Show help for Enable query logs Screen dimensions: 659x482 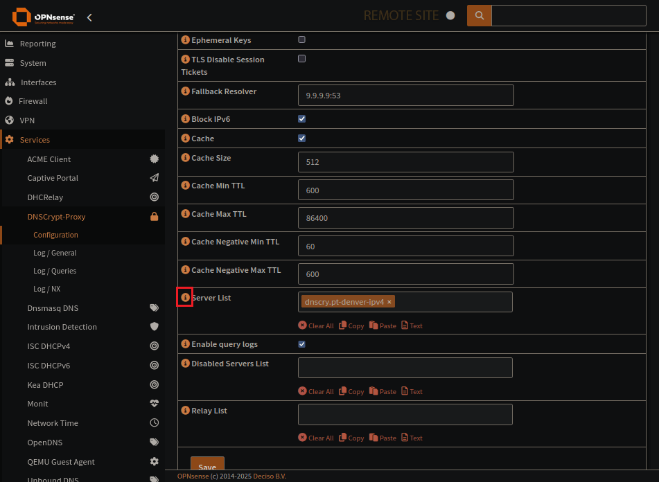coord(185,344)
